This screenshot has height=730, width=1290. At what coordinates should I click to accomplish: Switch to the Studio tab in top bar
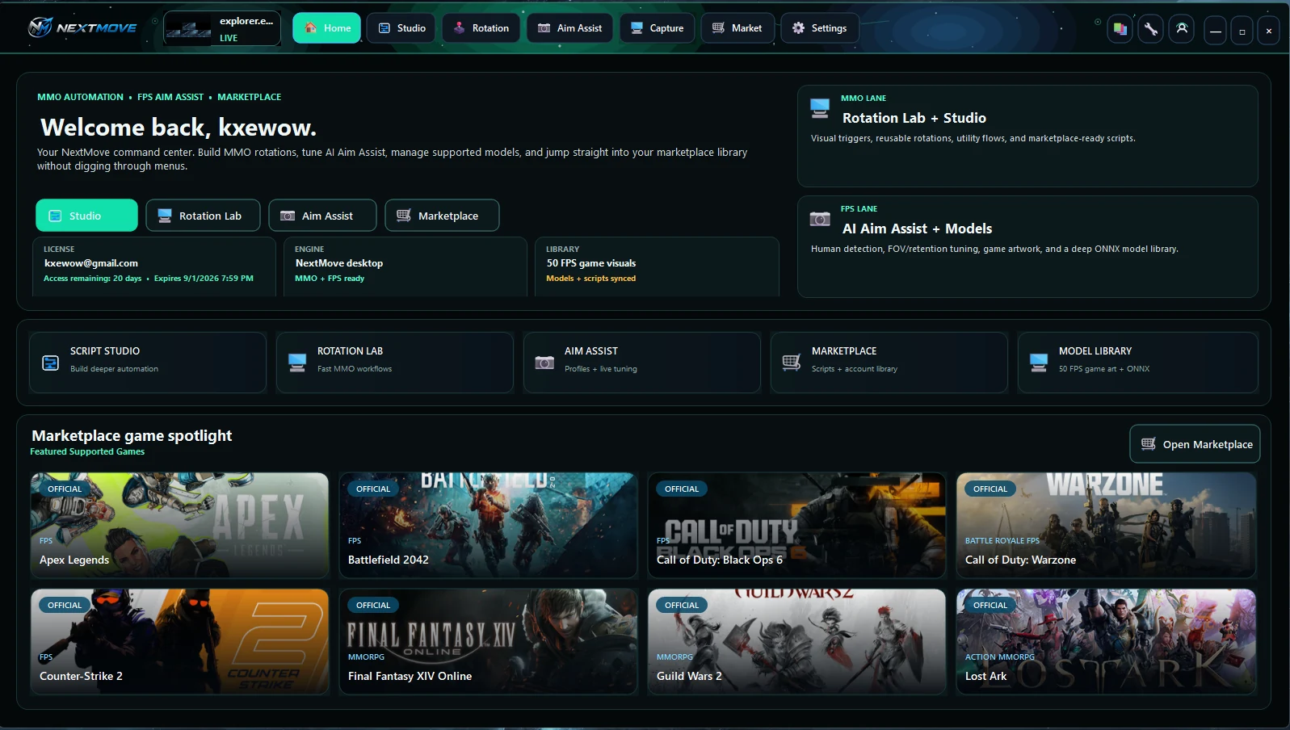coord(401,28)
